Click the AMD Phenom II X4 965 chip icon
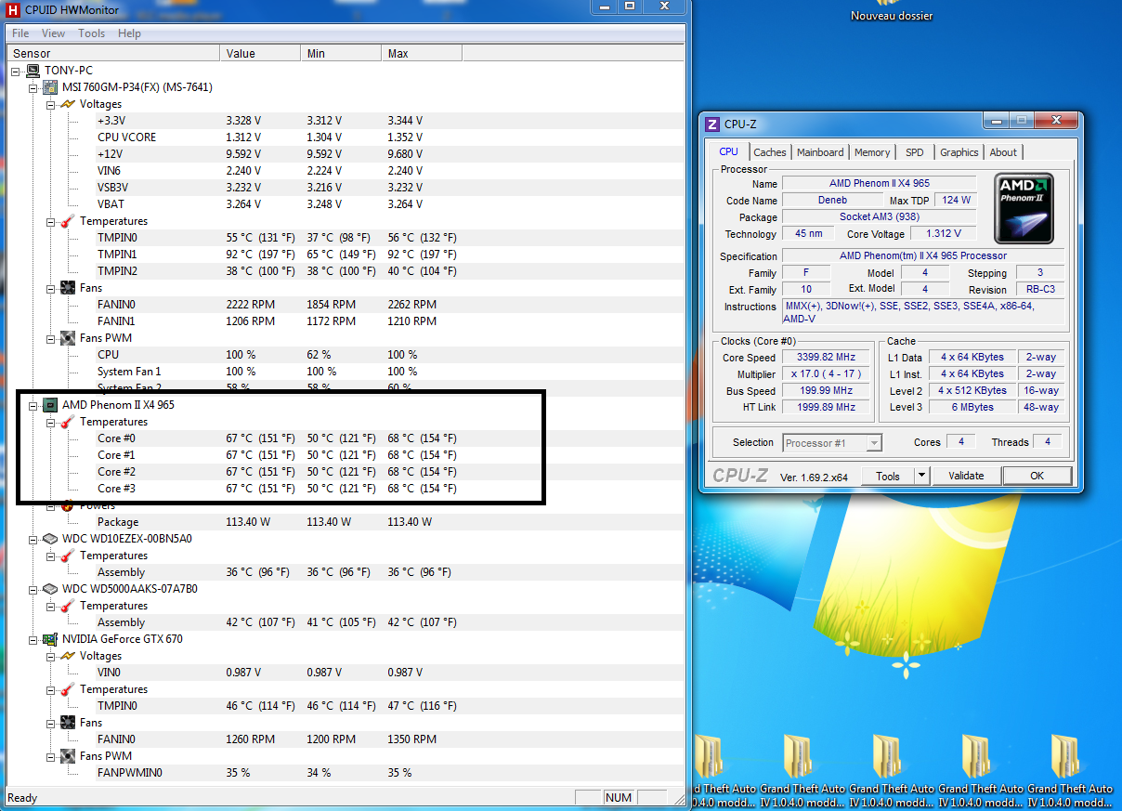This screenshot has height=811, width=1122. [51, 405]
